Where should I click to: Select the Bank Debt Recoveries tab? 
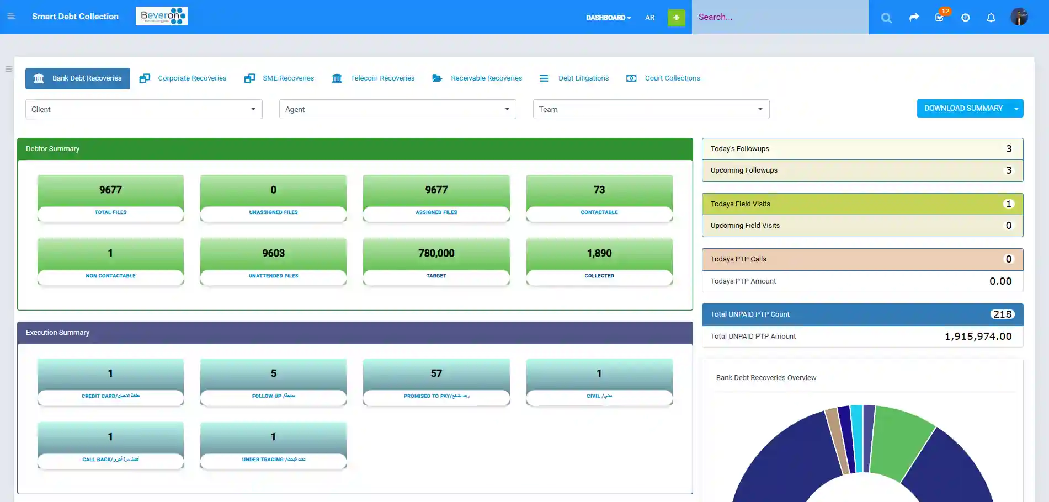[x=78, y=78]
